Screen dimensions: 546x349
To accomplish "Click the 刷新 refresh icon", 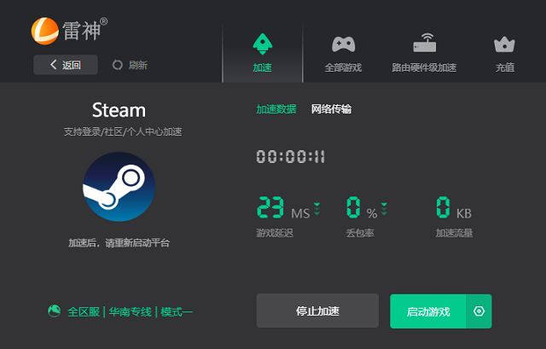I will point(118,65).
